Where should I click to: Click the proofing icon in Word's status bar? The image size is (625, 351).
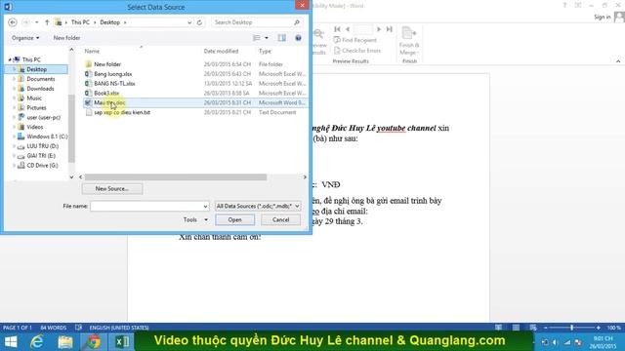tap(78, 328)
